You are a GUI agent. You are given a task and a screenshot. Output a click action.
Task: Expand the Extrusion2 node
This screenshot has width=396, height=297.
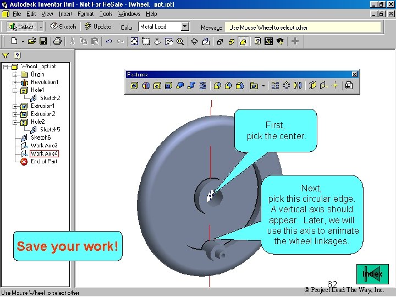tap(15, 114)
